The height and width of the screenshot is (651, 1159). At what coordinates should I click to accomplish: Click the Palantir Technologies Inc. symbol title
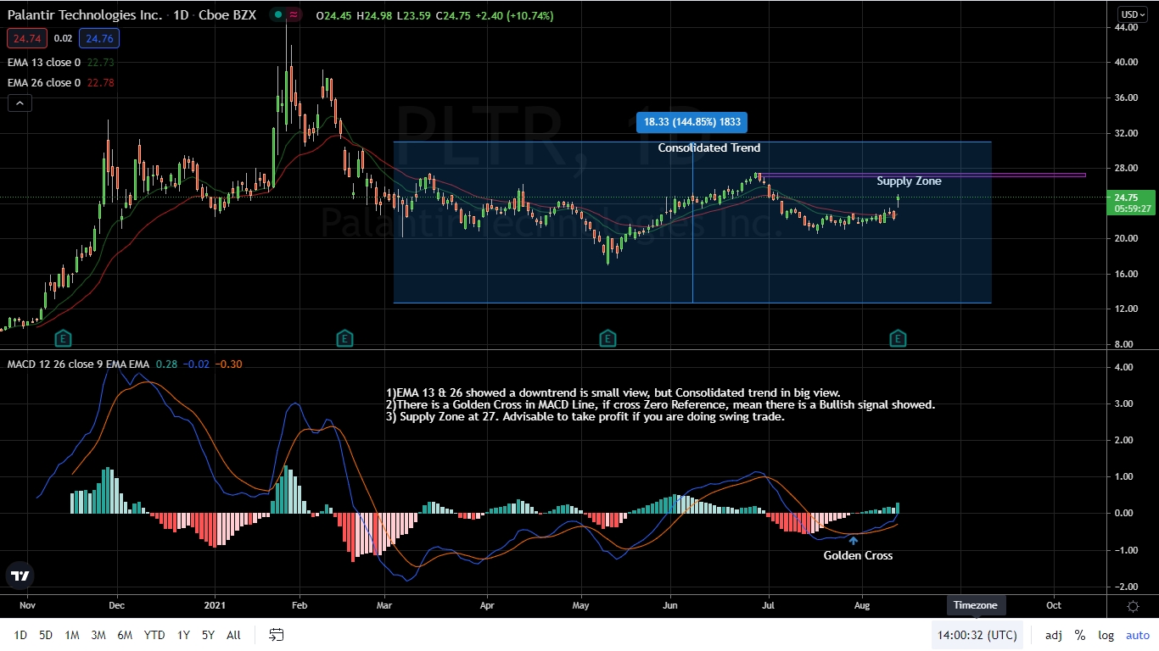tap(84, 15)
